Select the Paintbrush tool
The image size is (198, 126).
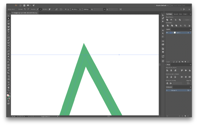pos(9,40)
